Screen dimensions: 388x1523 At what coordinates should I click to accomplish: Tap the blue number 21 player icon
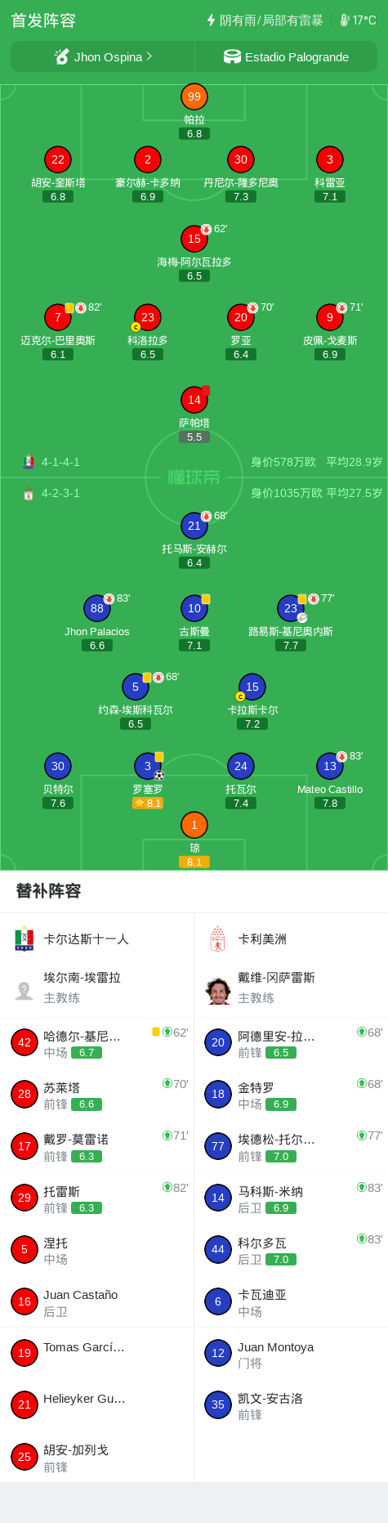click(194, 526)
